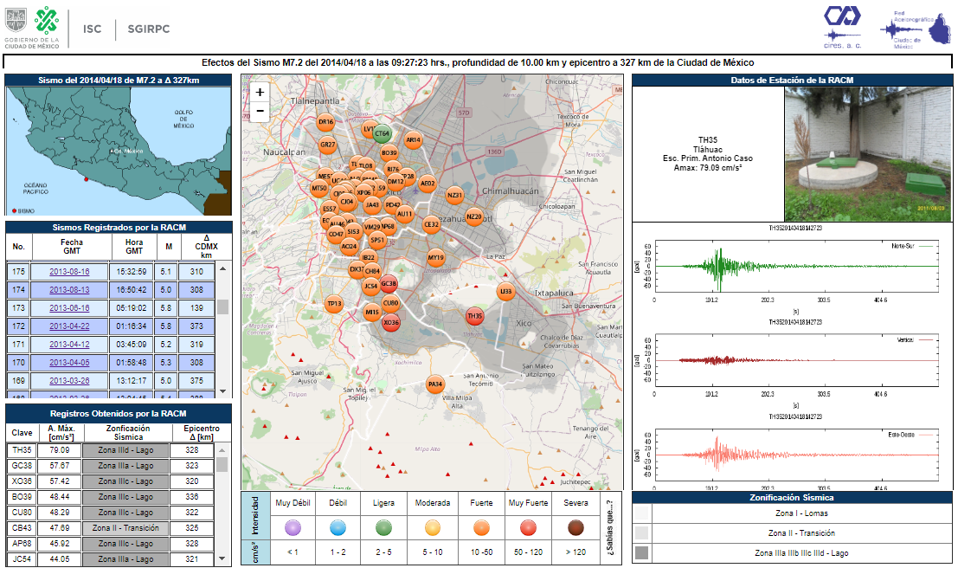Image resolution: width=958 pixels, height=568 pixels.
Task: Click the LI33 station marker
Action: click(506, 292)
